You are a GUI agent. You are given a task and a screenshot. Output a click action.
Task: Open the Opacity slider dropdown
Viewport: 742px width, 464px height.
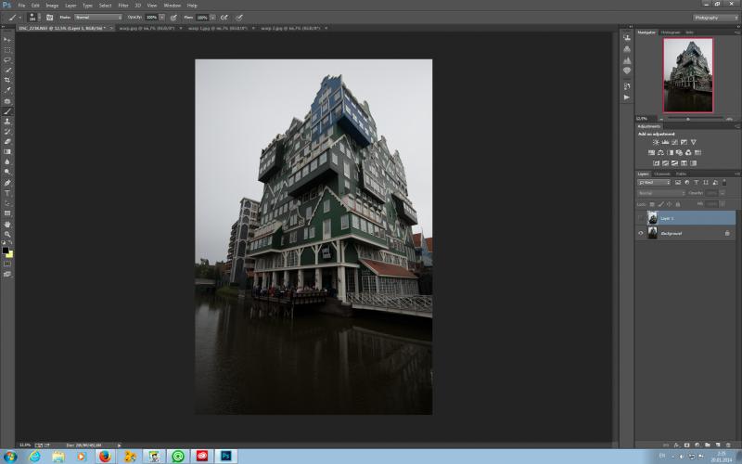tap(161, 18)
